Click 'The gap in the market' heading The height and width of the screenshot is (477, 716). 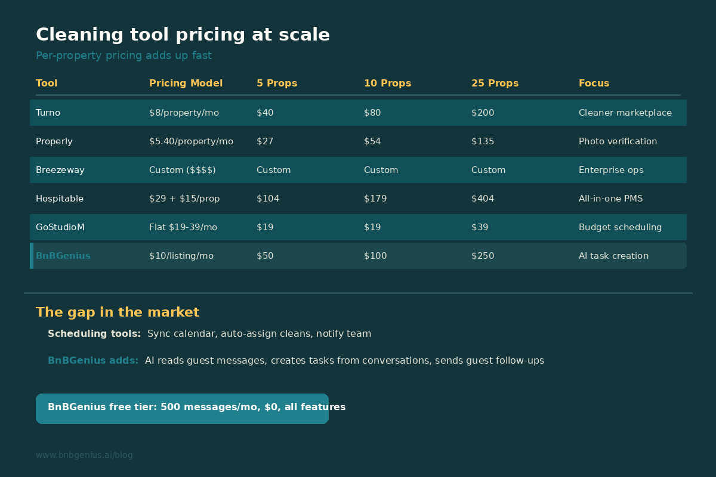coord(118,312)
